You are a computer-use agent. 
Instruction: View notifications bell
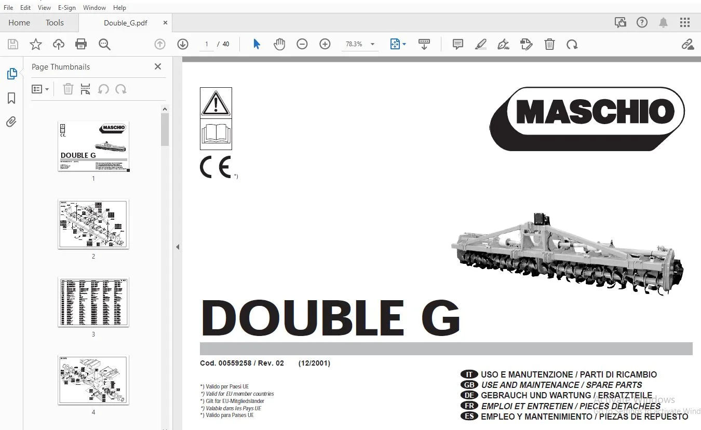(x=664, y=22)
